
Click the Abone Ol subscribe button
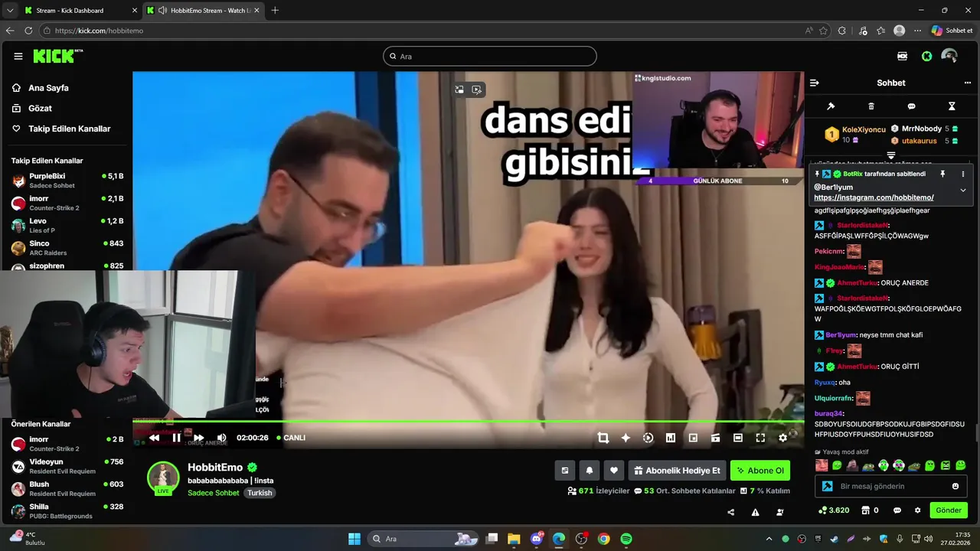tap(760, 471)
